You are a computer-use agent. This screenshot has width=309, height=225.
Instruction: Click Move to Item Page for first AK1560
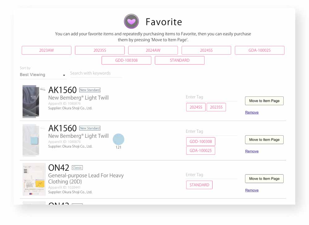(x=264, y=101)
